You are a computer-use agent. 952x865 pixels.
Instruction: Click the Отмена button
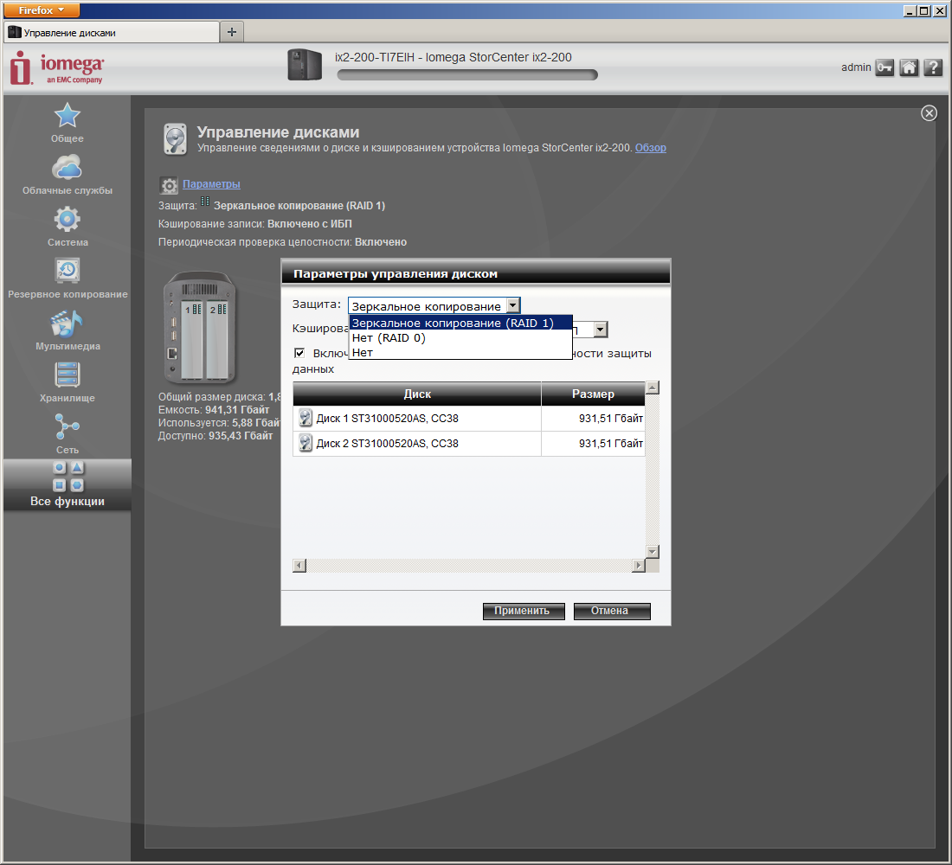coord(611,611)
